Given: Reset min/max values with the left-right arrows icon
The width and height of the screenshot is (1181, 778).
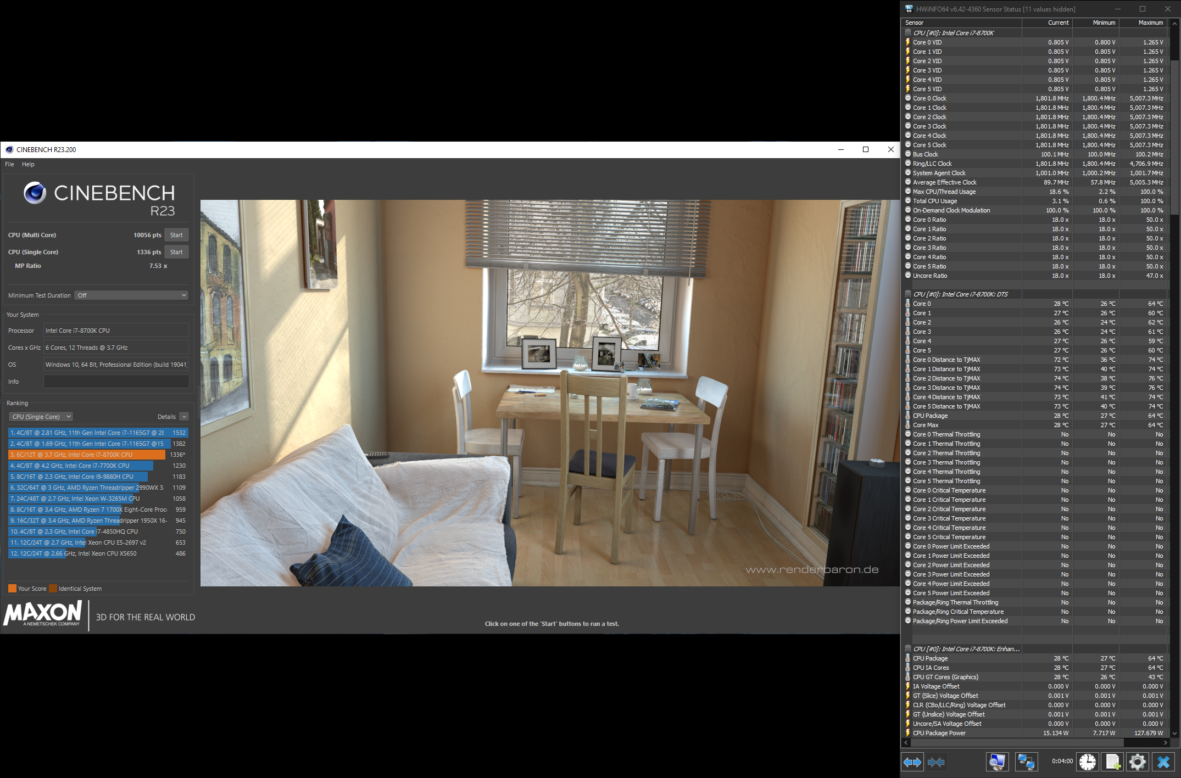Looking at the screenshot, I should coord(912,762).
